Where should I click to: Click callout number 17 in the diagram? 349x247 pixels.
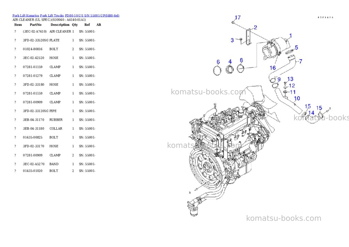(x=238, y=17)
